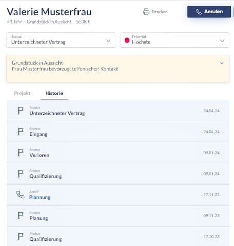Click the phone icon of the Plannung call entry
Screen dimensions: 234x246
(x=21, y=195)
